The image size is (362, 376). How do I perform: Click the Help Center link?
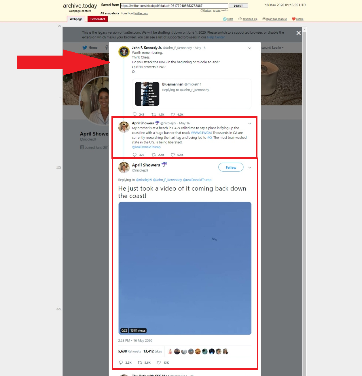[216, 37]
